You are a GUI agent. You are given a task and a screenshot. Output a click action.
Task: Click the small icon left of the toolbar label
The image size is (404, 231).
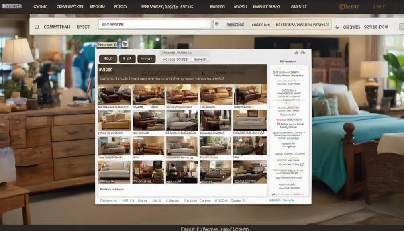click(37, 27)
